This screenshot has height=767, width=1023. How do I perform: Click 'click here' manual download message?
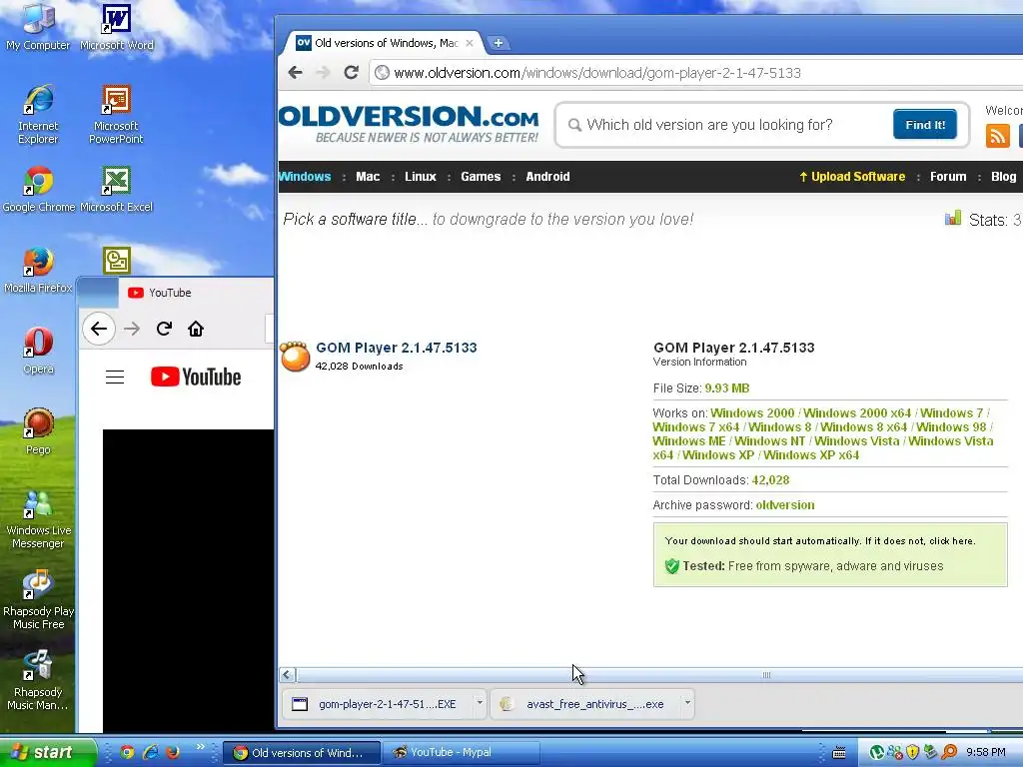[952, 540]
